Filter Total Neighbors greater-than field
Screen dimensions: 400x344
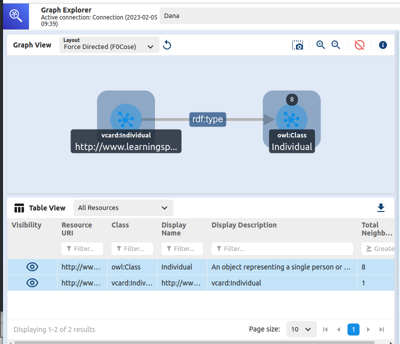pyautogui.click(x=378, y=248)
